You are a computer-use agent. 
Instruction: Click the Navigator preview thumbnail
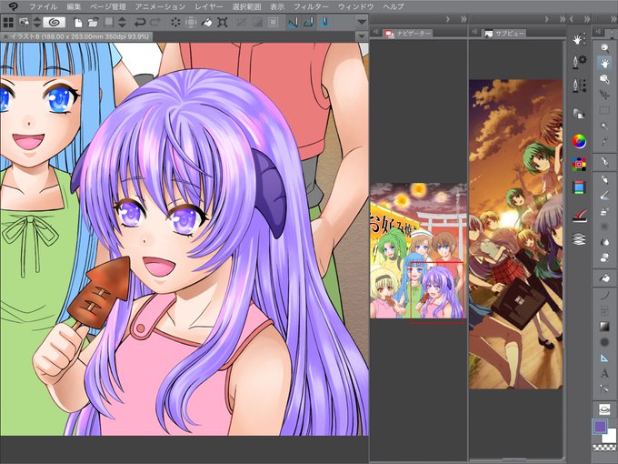[418, 250]
